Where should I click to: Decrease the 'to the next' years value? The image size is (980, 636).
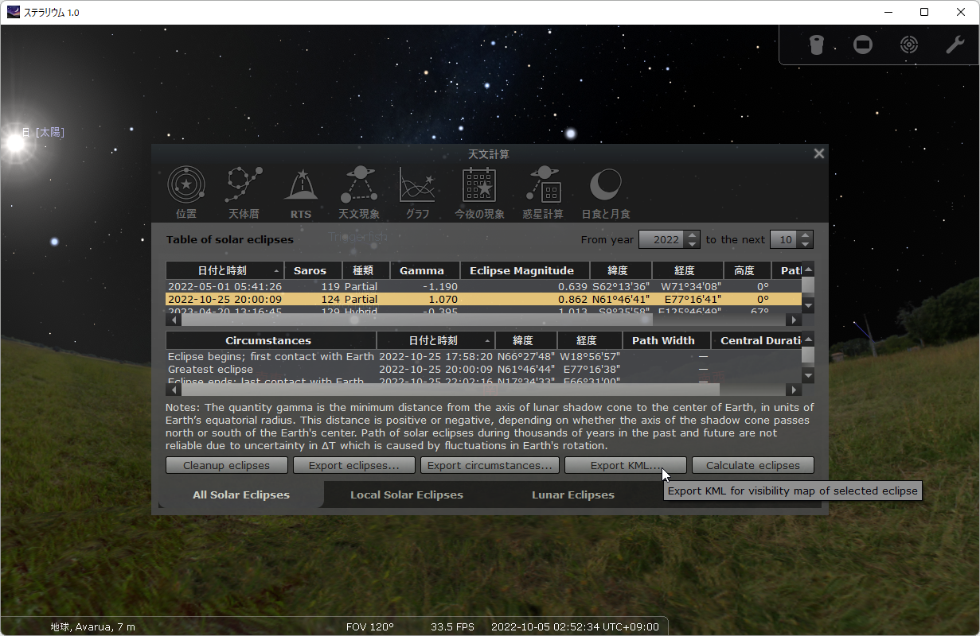click(806, 244)
